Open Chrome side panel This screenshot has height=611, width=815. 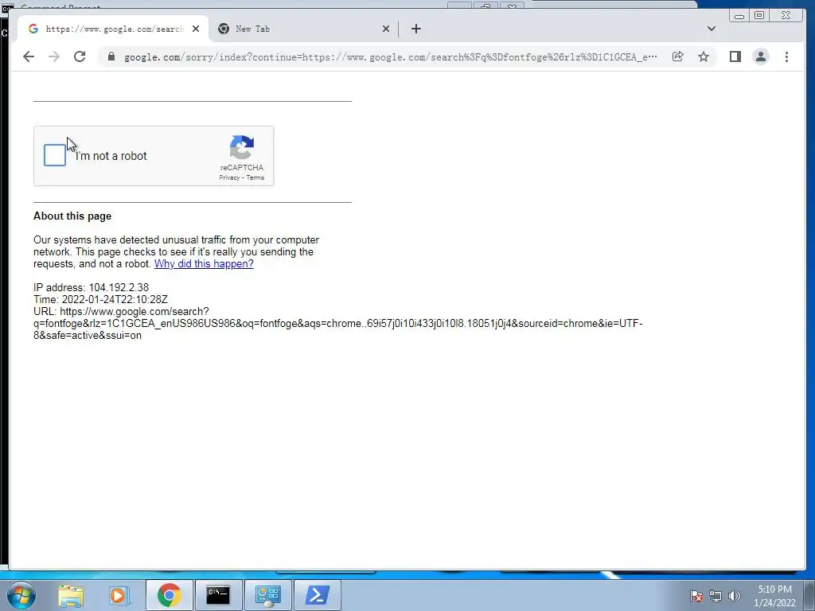(x=735, y=56)
